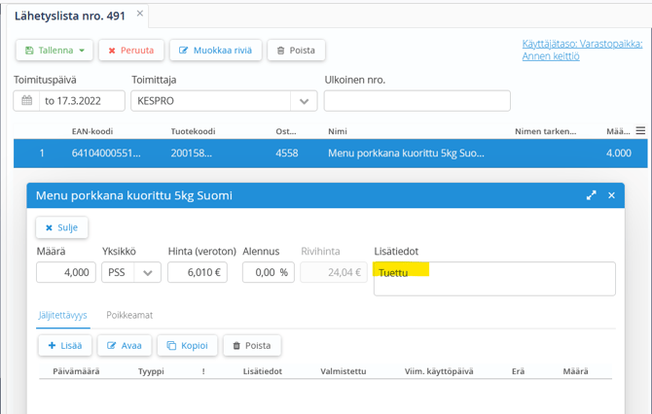Click the Peruuta cancel button

point(131,51)
